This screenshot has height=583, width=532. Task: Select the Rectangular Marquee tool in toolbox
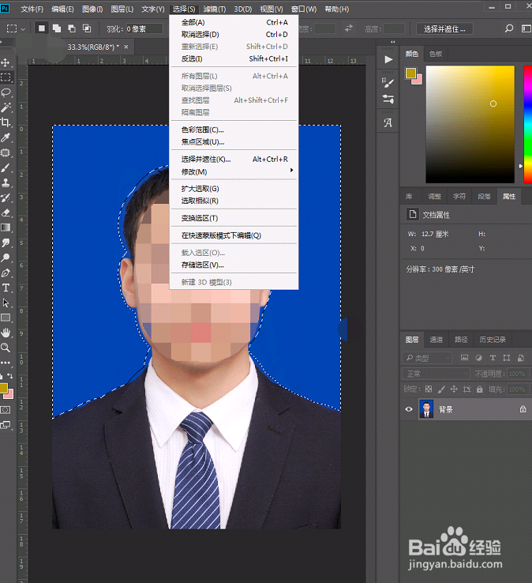click(x=6, y=77)
